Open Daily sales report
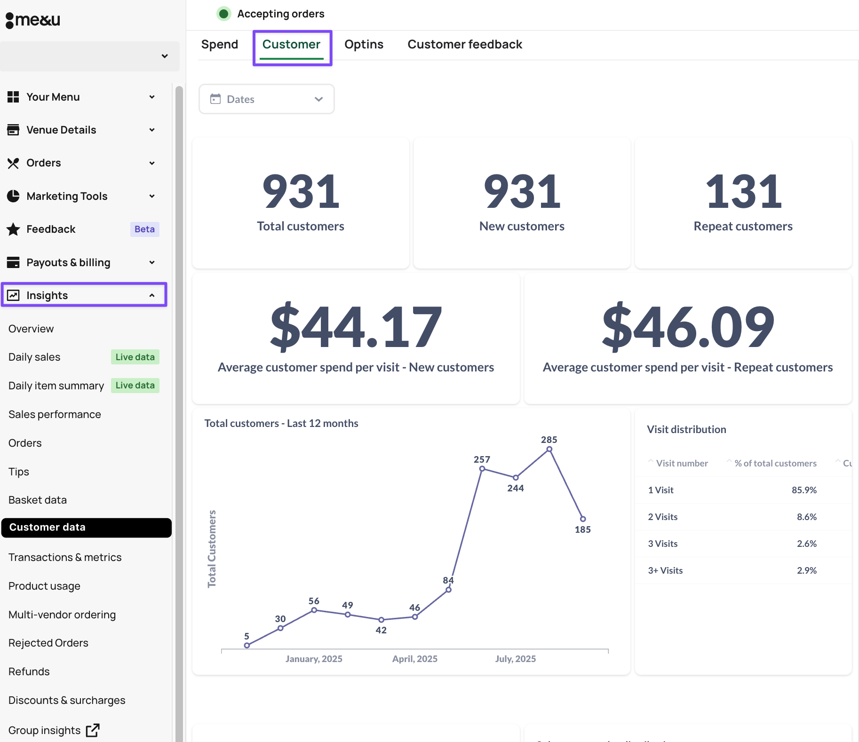This screenshot has height=742, width=859. point(34,357)
